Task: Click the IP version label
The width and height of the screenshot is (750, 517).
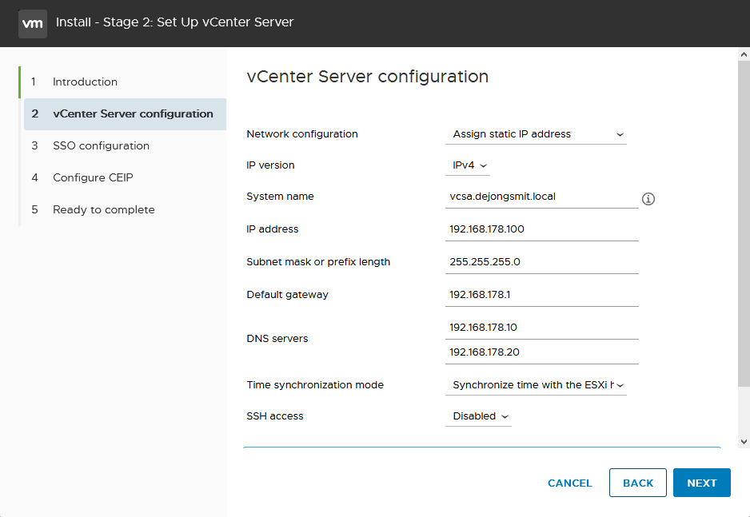Action: click(x=270, y=165)
